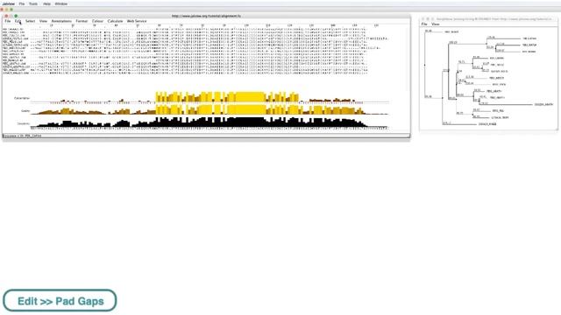Open the Annotations menu
The image size is (561, 315).
coord(61,21)
